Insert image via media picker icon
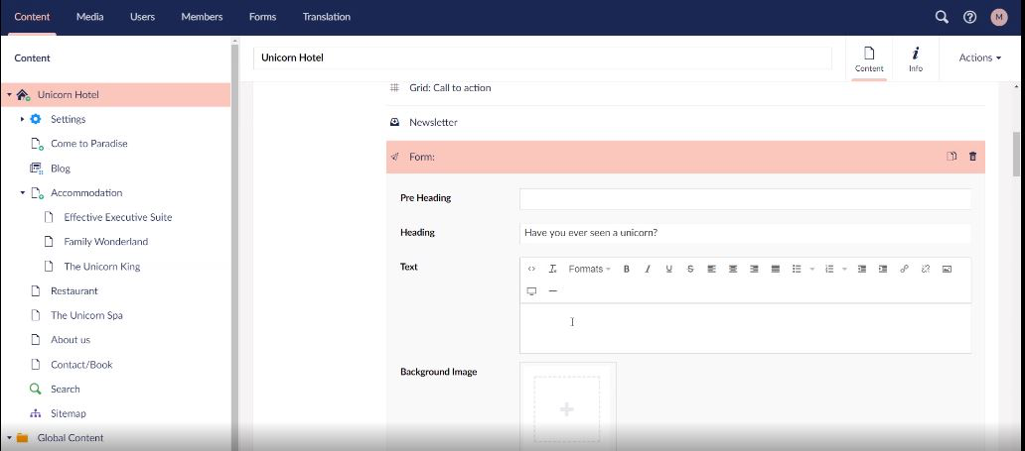 click(947, 269)
